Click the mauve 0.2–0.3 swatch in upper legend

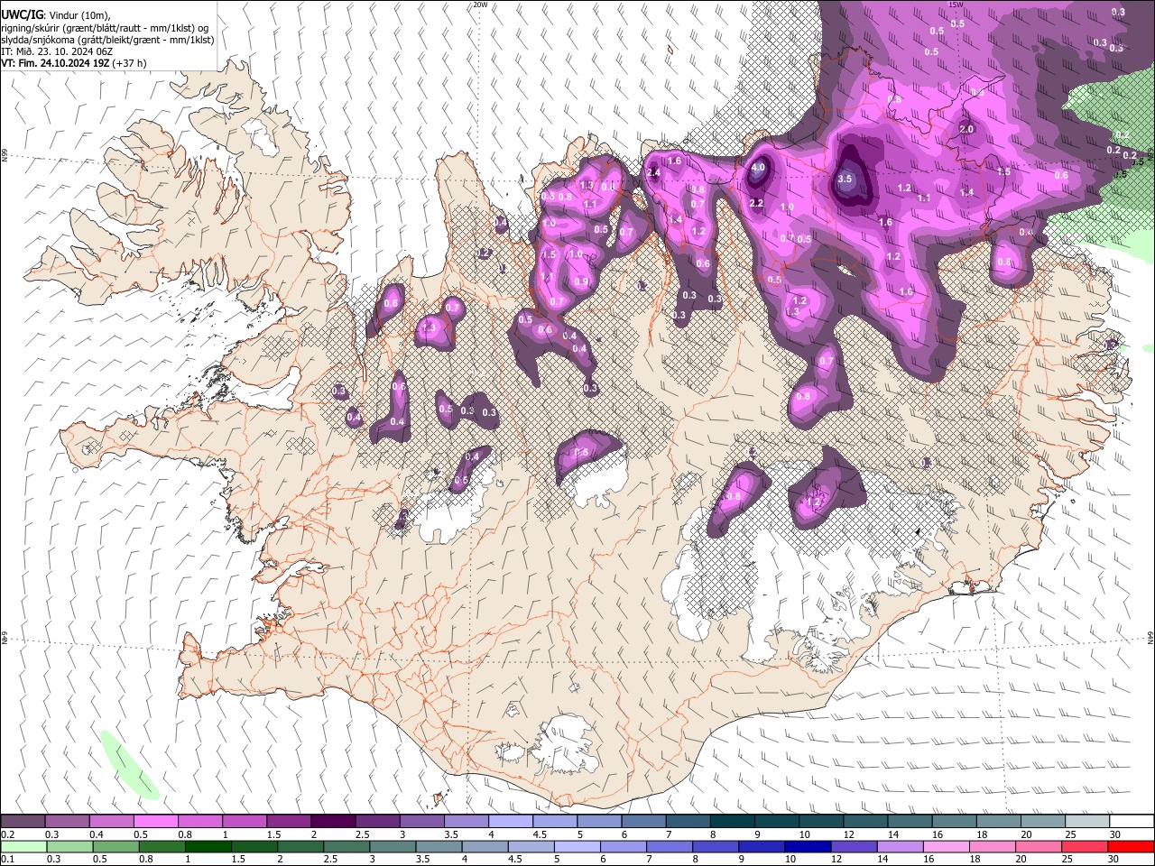point(23,822)
